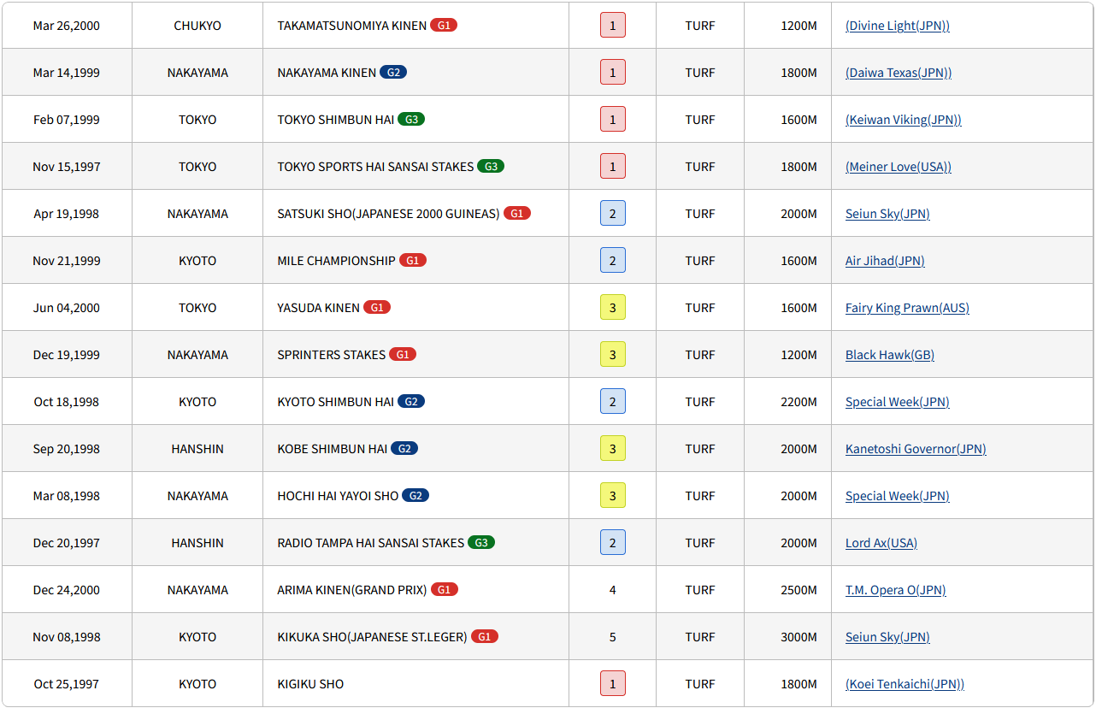Select the race name KIKUKA SHO(JAPANESE ST.LEGER)
1102x708 pixels.
pos(373,637)
